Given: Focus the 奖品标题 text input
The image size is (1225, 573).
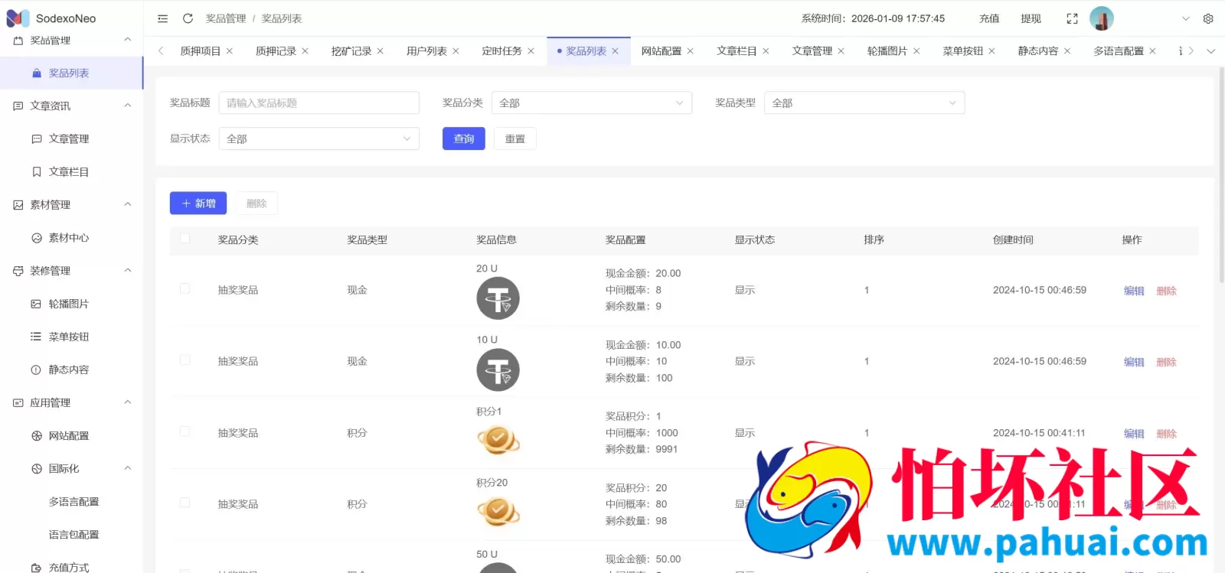Looking at the screenshot, I should 318,103.
